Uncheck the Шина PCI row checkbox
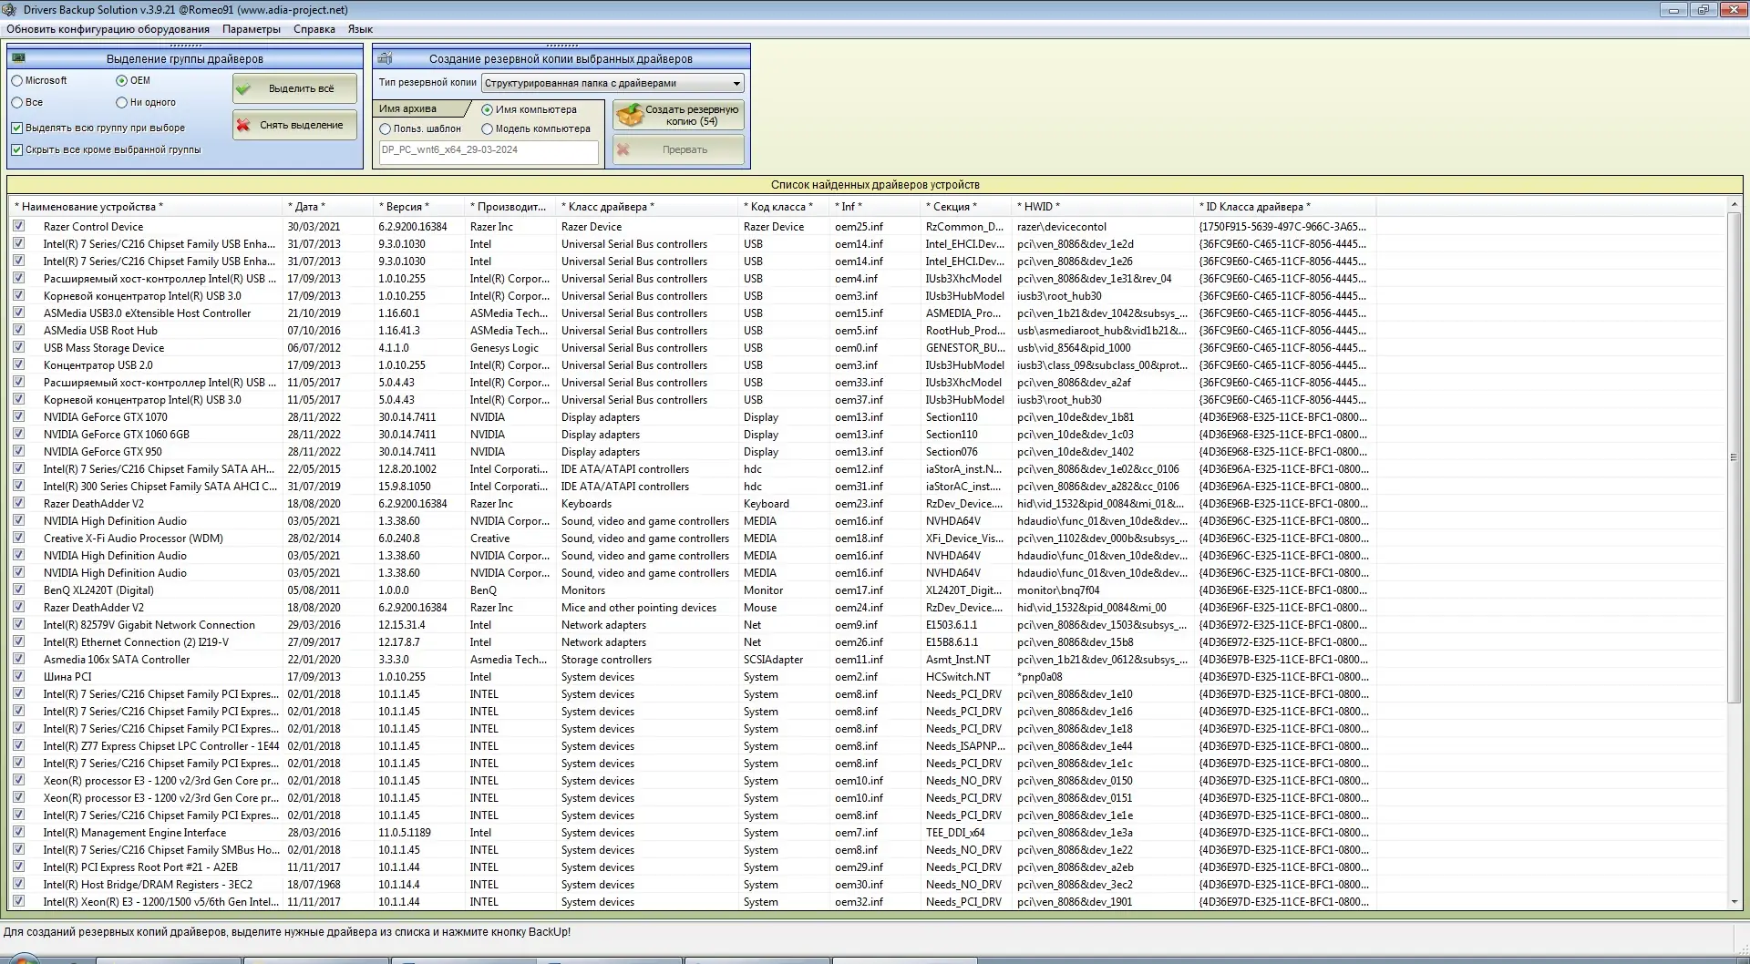The width and height of the screenshot is (1750, 964). (x=18, y=676)
